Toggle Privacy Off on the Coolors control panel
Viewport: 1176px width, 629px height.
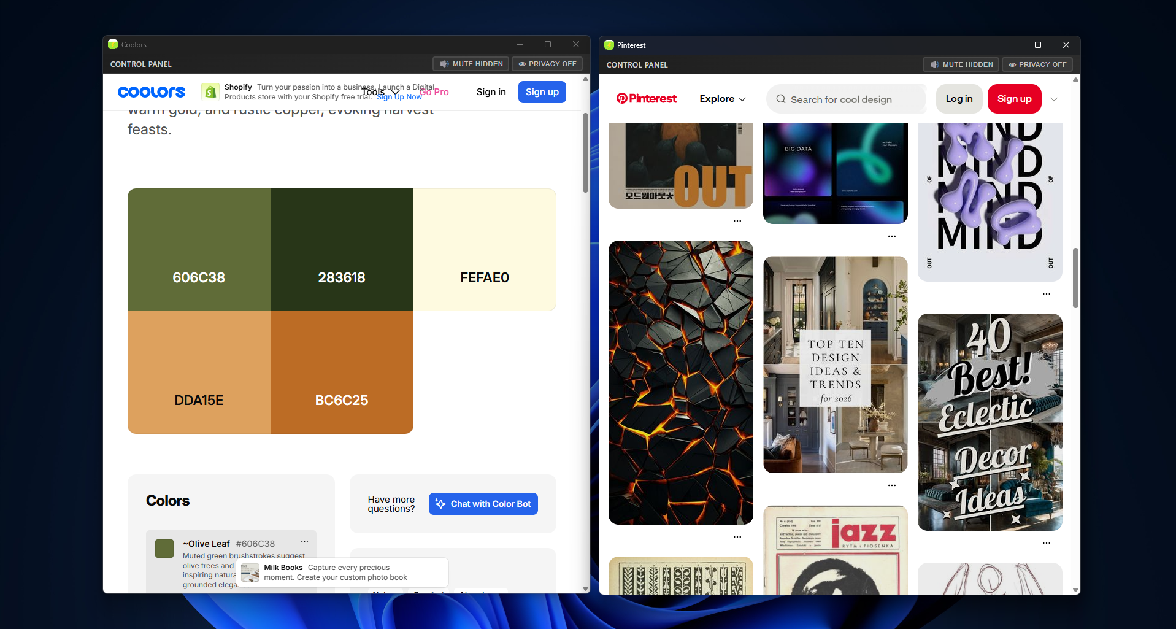pos(547,63)
